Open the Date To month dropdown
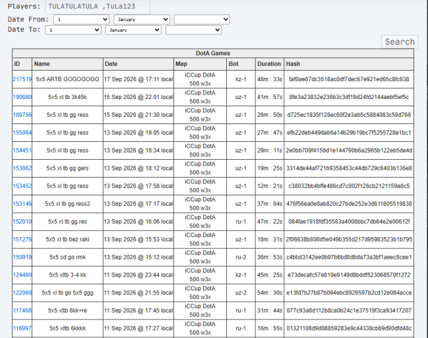The height and width of the screenshot is (338, 428). [133, 30]
